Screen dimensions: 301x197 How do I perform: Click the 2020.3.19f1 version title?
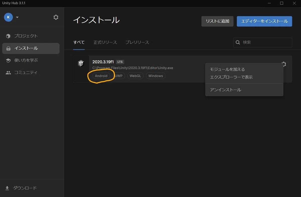pyautogui.click(x=103, y=62)
